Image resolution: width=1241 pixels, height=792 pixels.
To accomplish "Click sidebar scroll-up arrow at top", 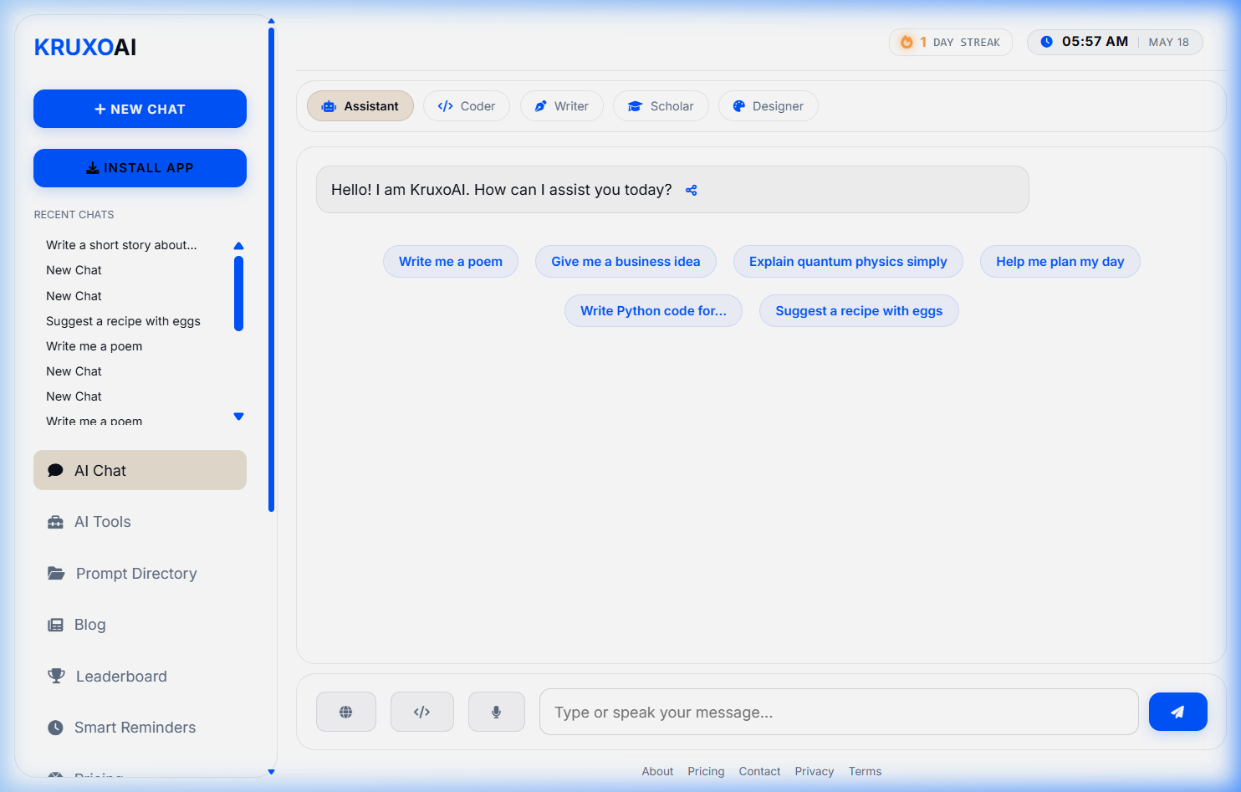I will (x=271, y=21).
